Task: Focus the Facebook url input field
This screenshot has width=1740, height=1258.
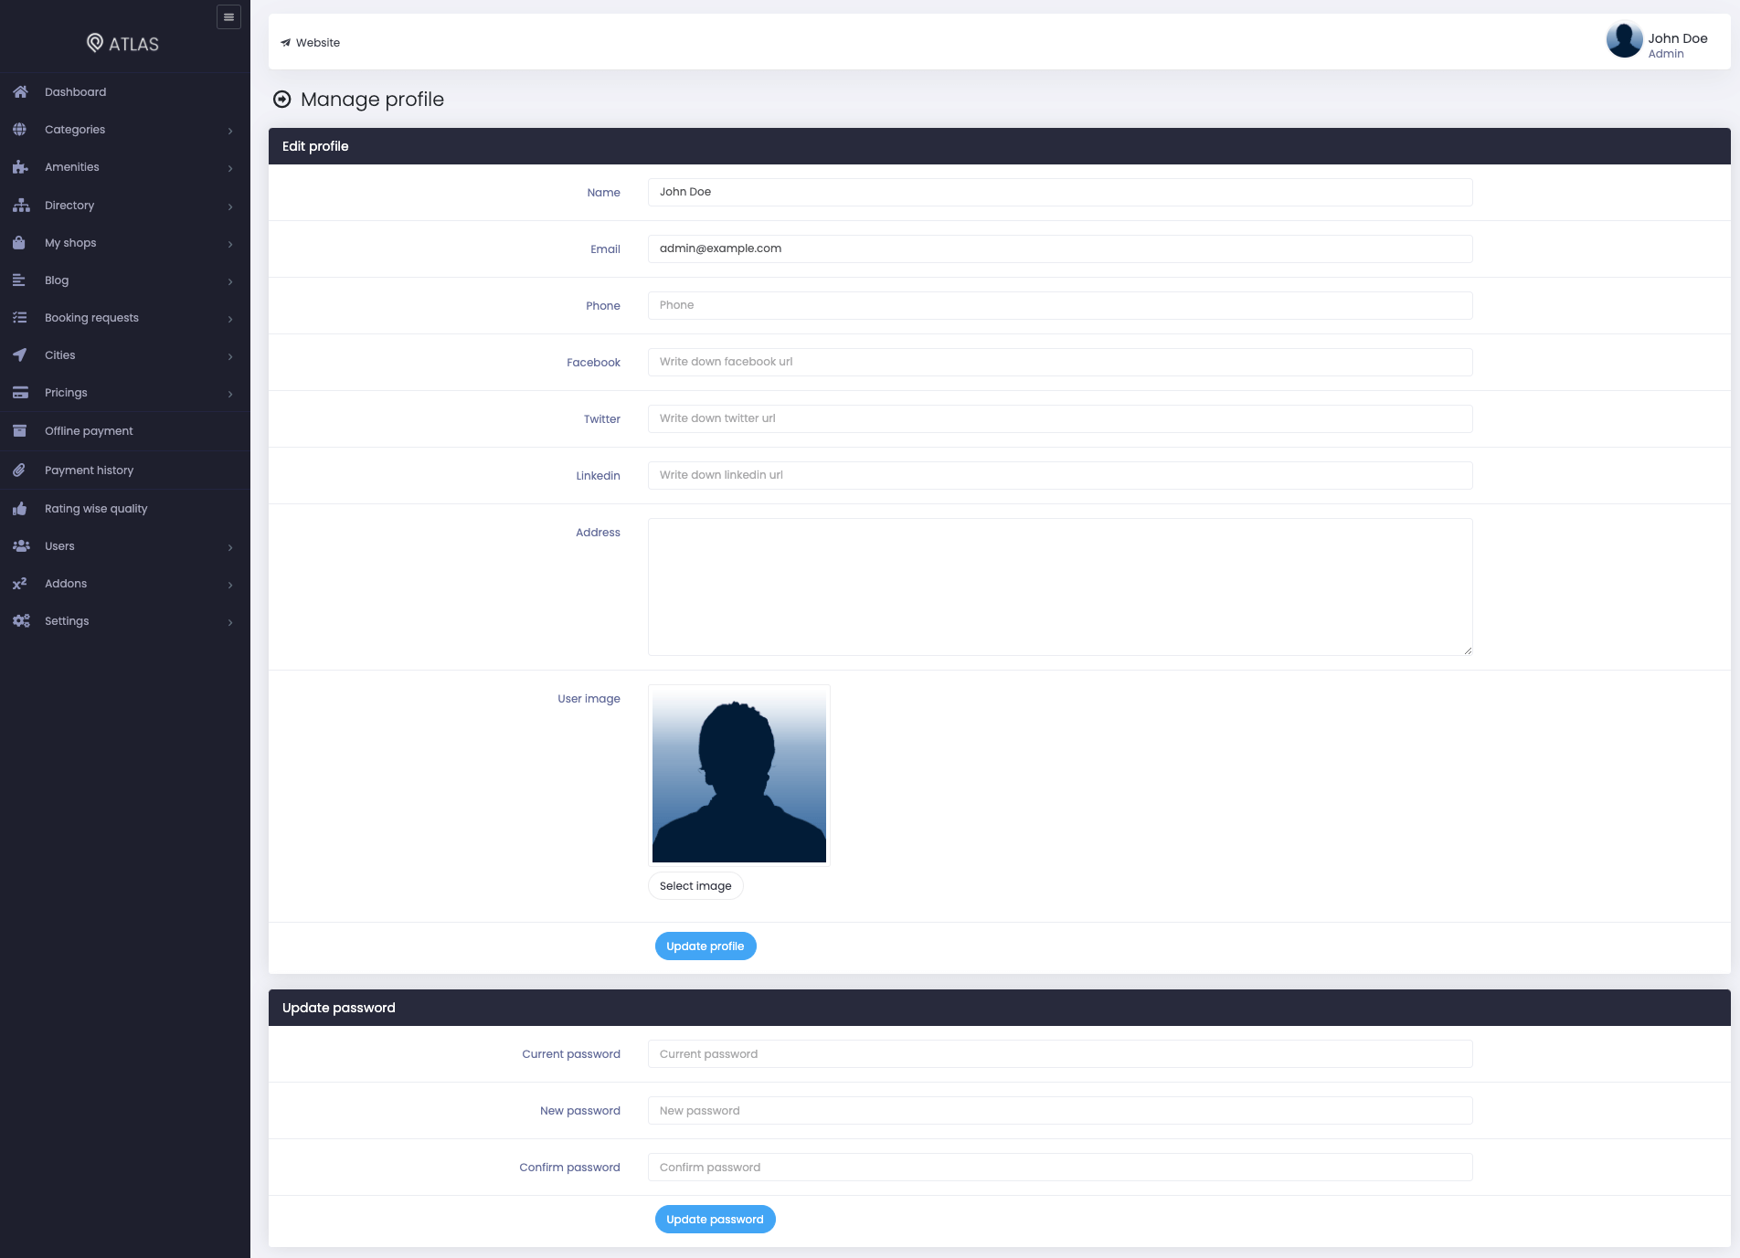Action: point(1060,362)
